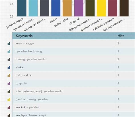Image resolution: width=135 pixels, height=117 pixels.
Task: Click chart icon beside tunang ryo azhar mirifm
Action: [9, 59]
